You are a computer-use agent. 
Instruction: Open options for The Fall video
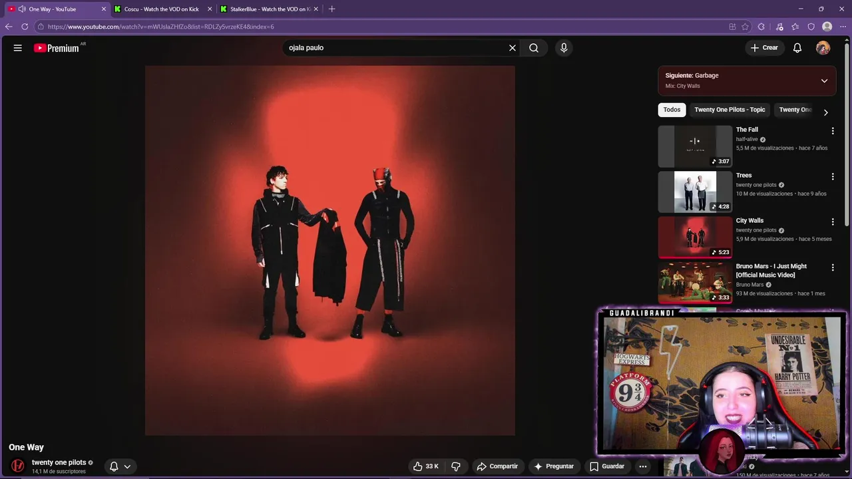[833, 131]
